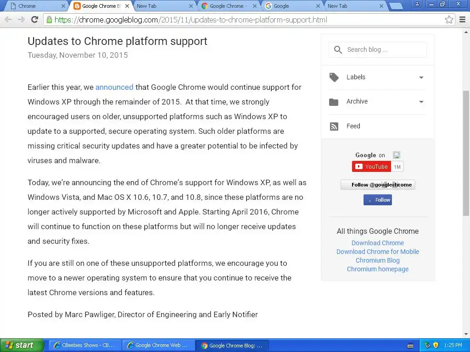The height and width of the screenshot is (352, 470).
Task: Click the browser forward arrow
Action: point(21,20)
